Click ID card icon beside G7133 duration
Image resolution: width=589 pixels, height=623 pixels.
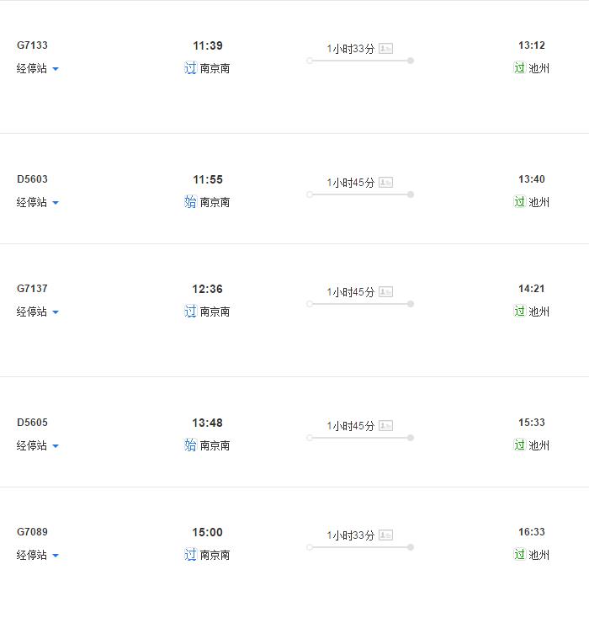click(385, 49)
